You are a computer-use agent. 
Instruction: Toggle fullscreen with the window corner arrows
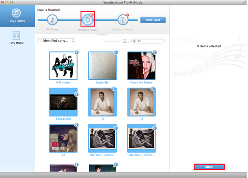[x=244, y=2]
